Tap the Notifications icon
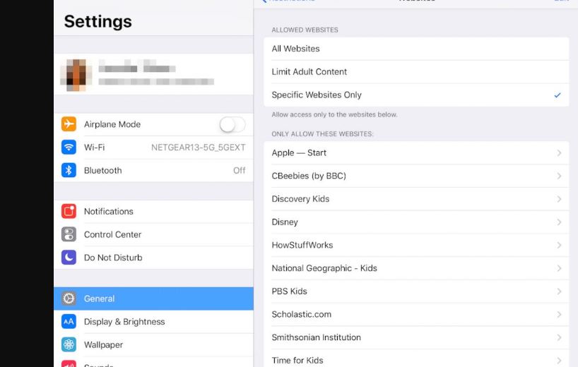The width and height of the screenshot is (578, 367). tap(69, 211)
